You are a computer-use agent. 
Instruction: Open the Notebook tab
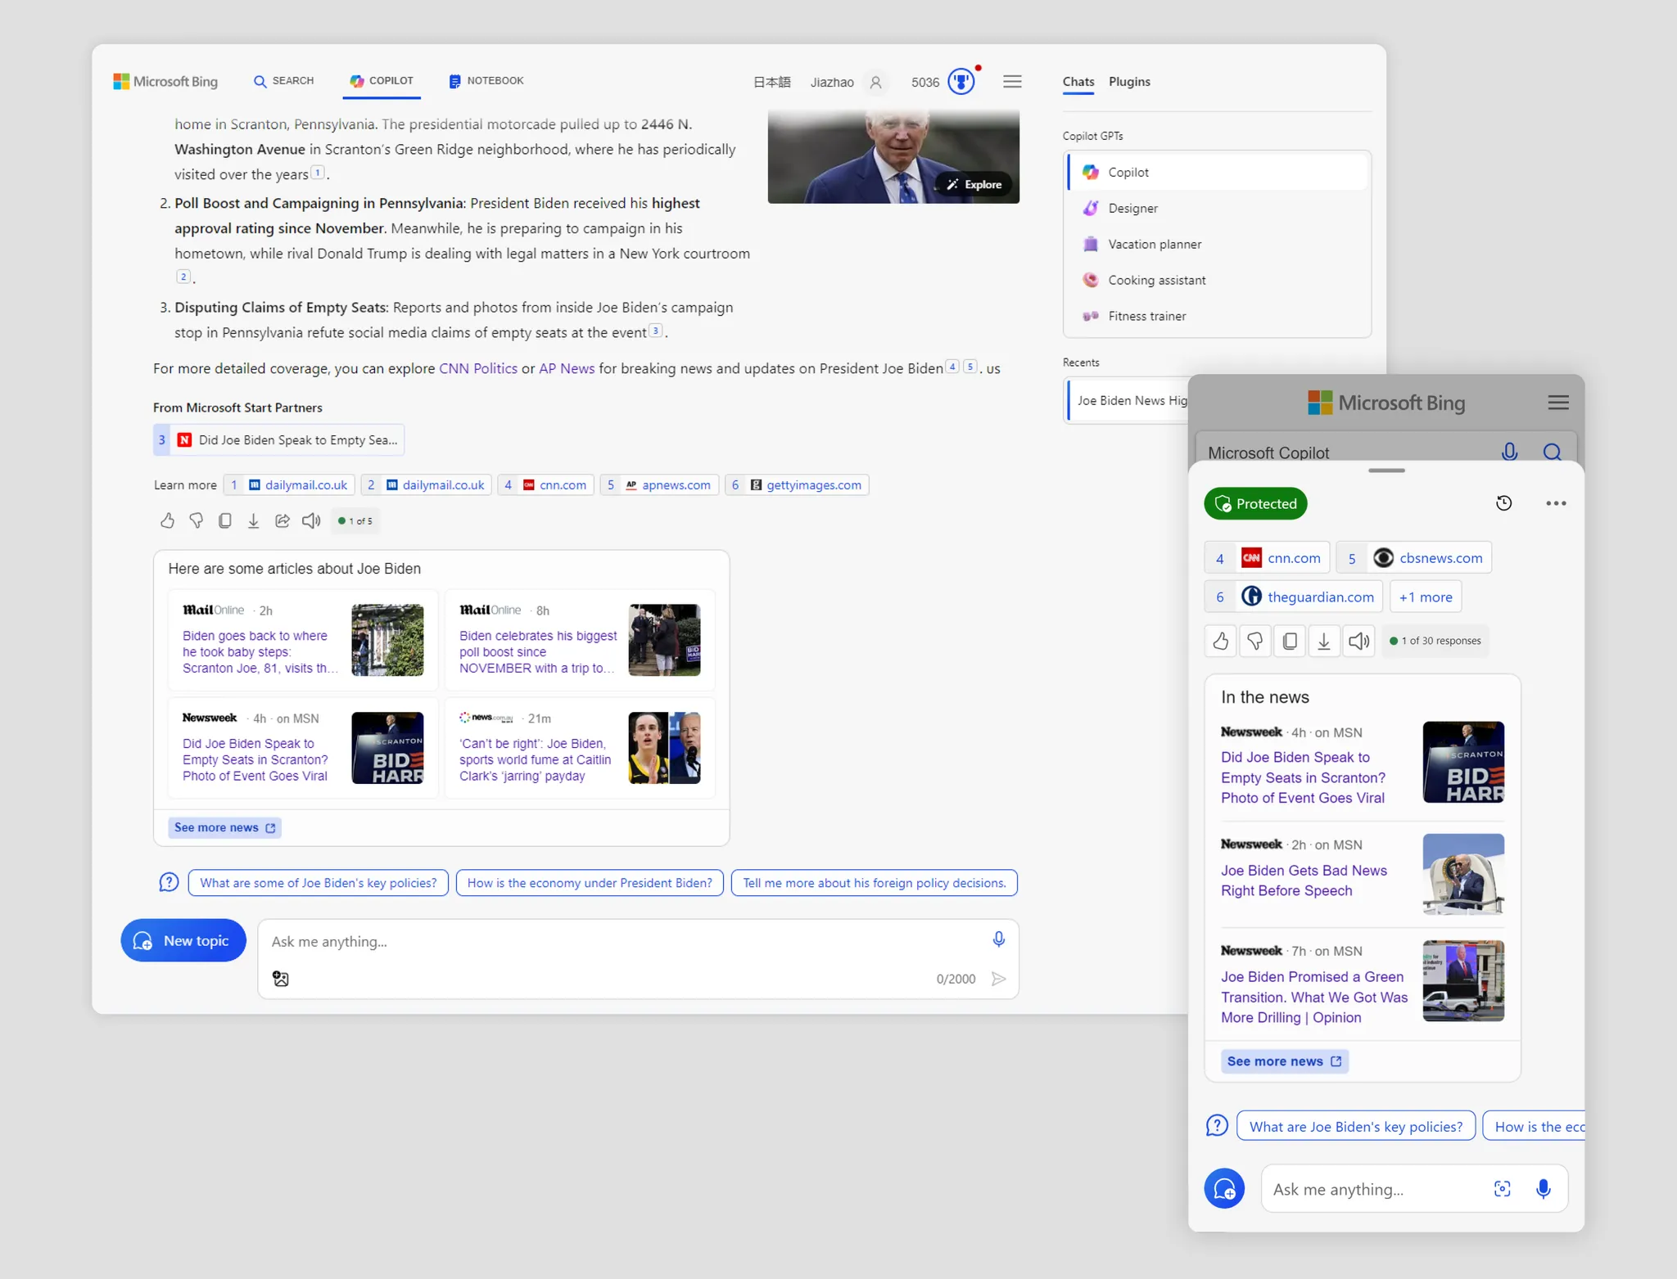click(486, 81)
